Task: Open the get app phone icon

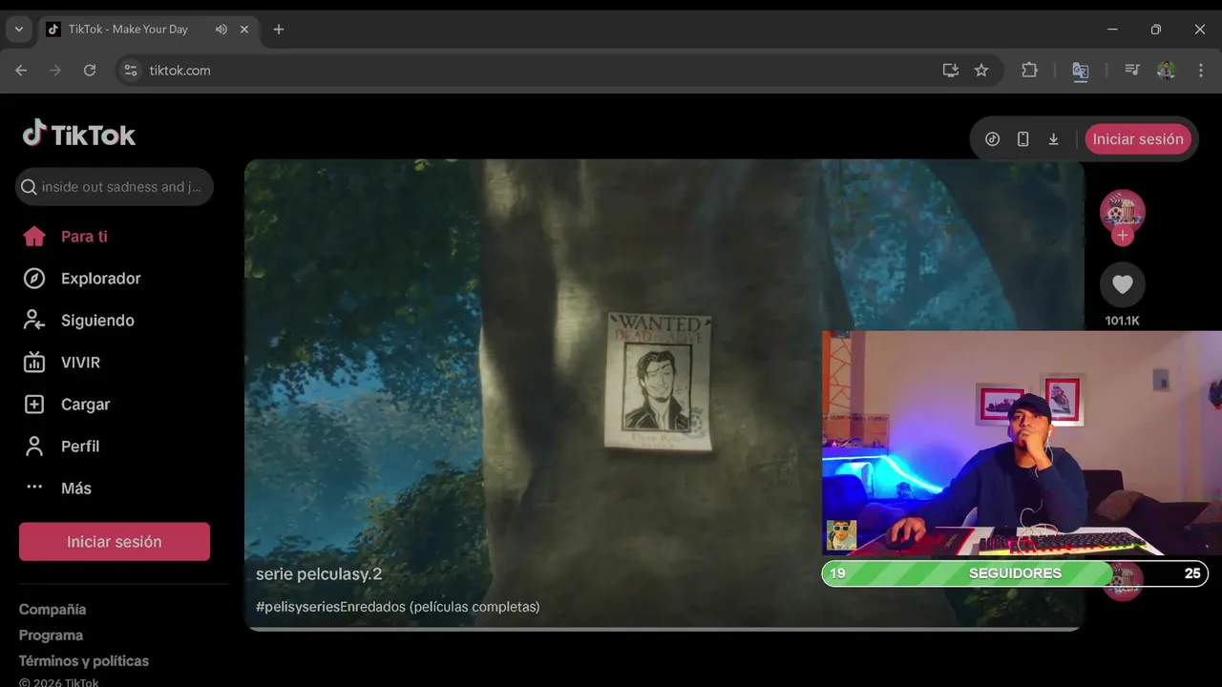Action: tap(1022, 139)
